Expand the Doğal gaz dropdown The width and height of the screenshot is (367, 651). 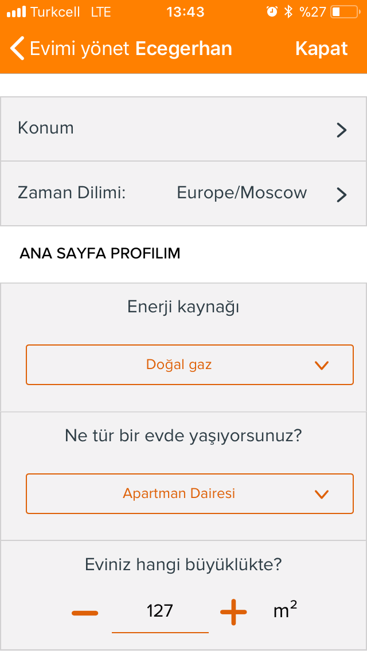click(x=190, y=364)
